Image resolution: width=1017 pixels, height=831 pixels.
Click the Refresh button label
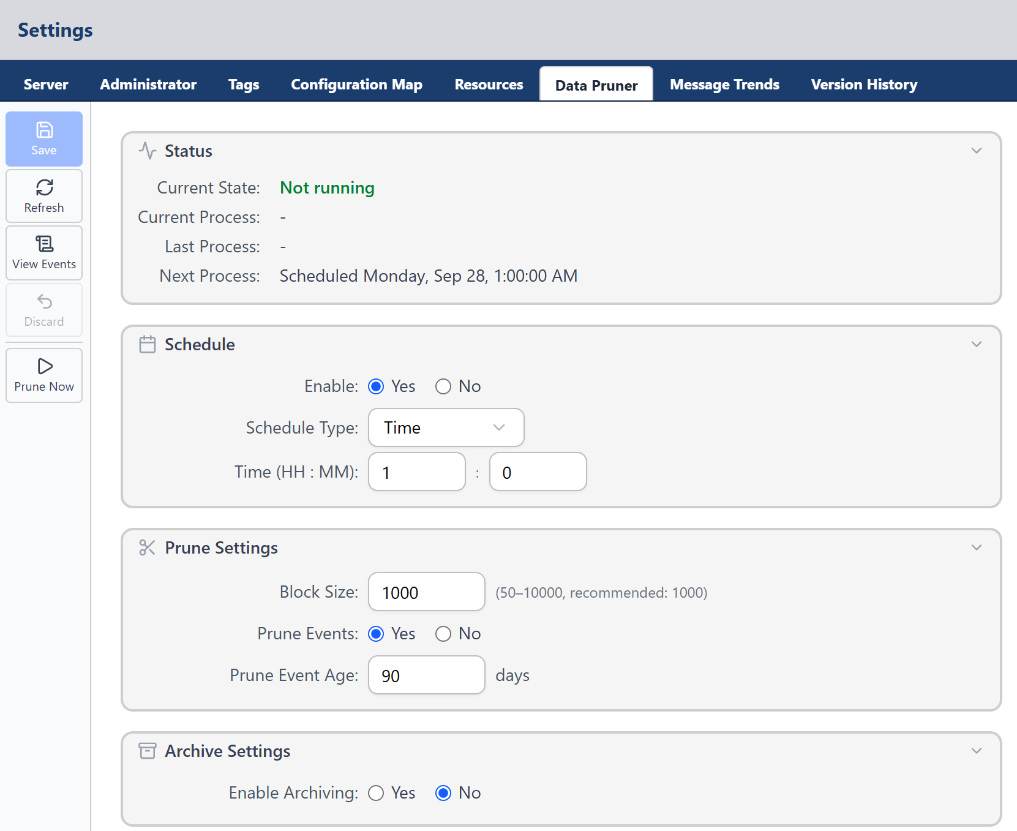coord(44,208)
